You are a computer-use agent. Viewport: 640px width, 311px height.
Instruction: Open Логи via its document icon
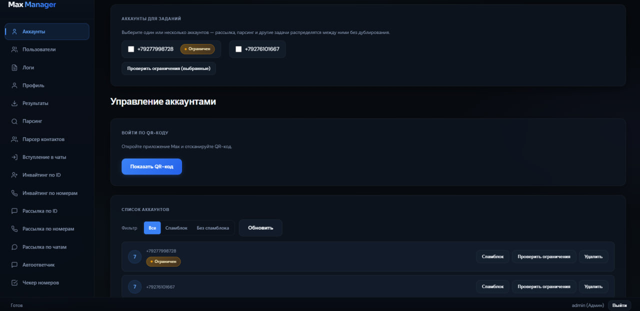click(x=14, y=67)
